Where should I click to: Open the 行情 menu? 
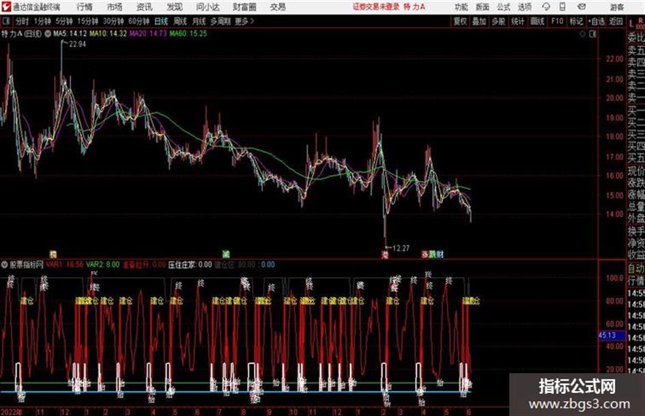85,7
